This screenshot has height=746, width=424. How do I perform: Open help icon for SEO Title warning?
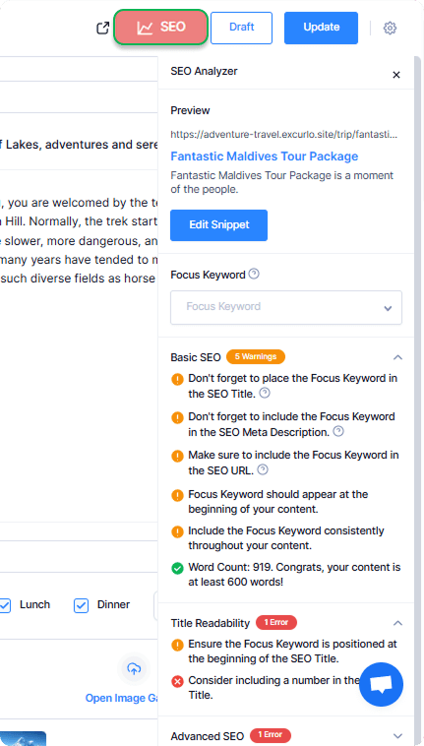tap(266, 393)
